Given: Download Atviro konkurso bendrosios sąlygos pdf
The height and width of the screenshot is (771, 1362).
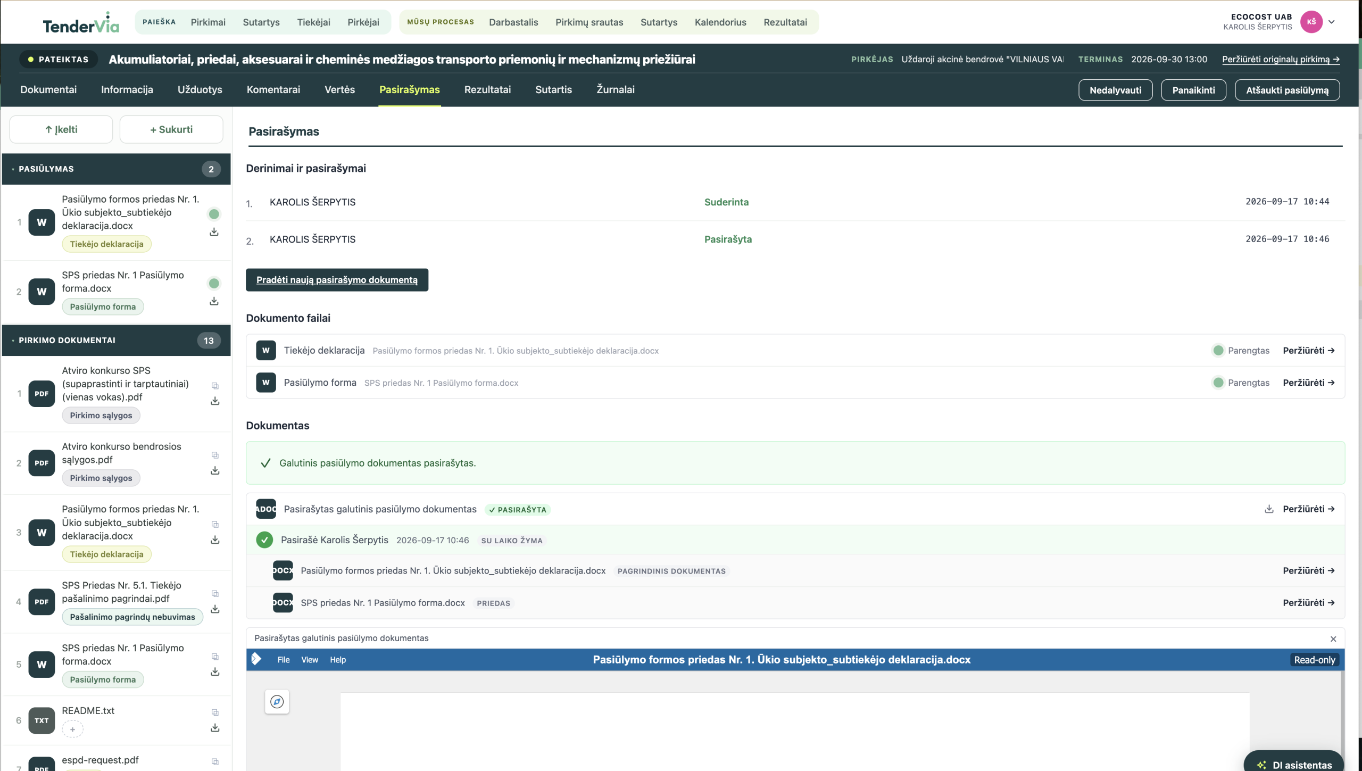Looking at the screenshot, I should coord(215,470).
